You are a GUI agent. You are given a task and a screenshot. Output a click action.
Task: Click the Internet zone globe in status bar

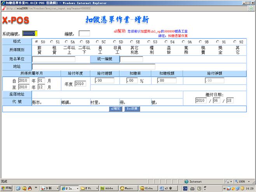(187, 181)
